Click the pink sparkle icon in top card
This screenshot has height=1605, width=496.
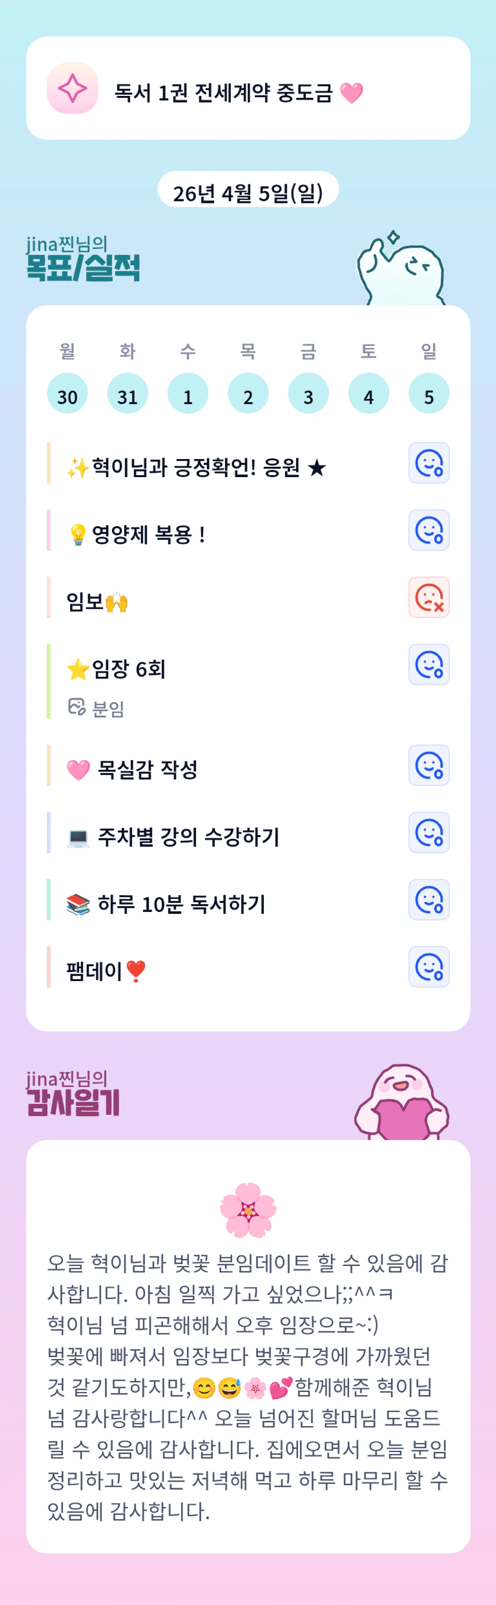tap(73, 88)
